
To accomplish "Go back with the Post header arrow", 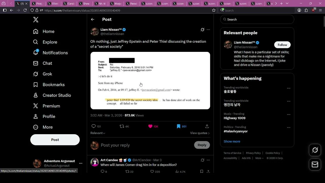I will [x=93, y=19].
